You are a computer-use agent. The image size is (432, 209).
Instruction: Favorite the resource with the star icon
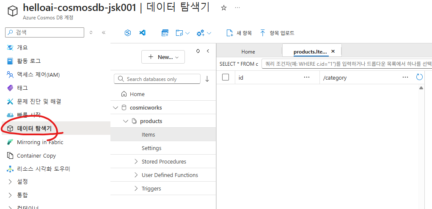224,8
